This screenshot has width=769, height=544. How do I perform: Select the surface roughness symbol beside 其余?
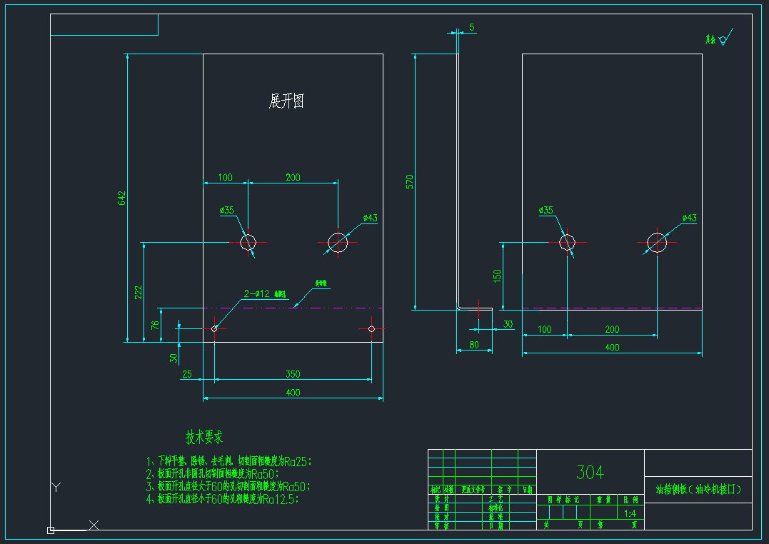click(726, 37)
